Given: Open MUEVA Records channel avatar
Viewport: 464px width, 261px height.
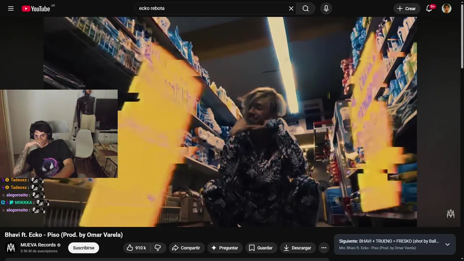Looking at the screenshot, I should 11,248.
